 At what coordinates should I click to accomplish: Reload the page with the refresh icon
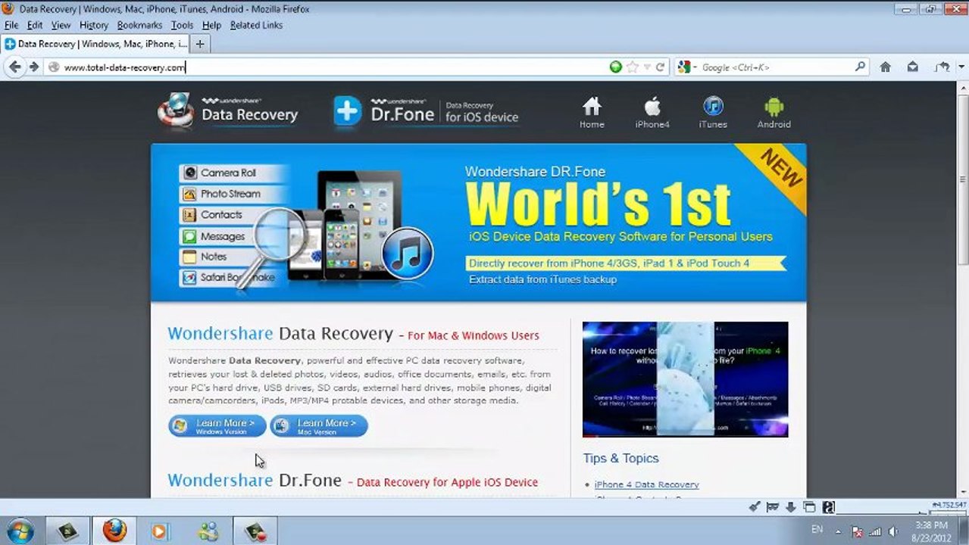pyautogui.click(x=660, y=67)
